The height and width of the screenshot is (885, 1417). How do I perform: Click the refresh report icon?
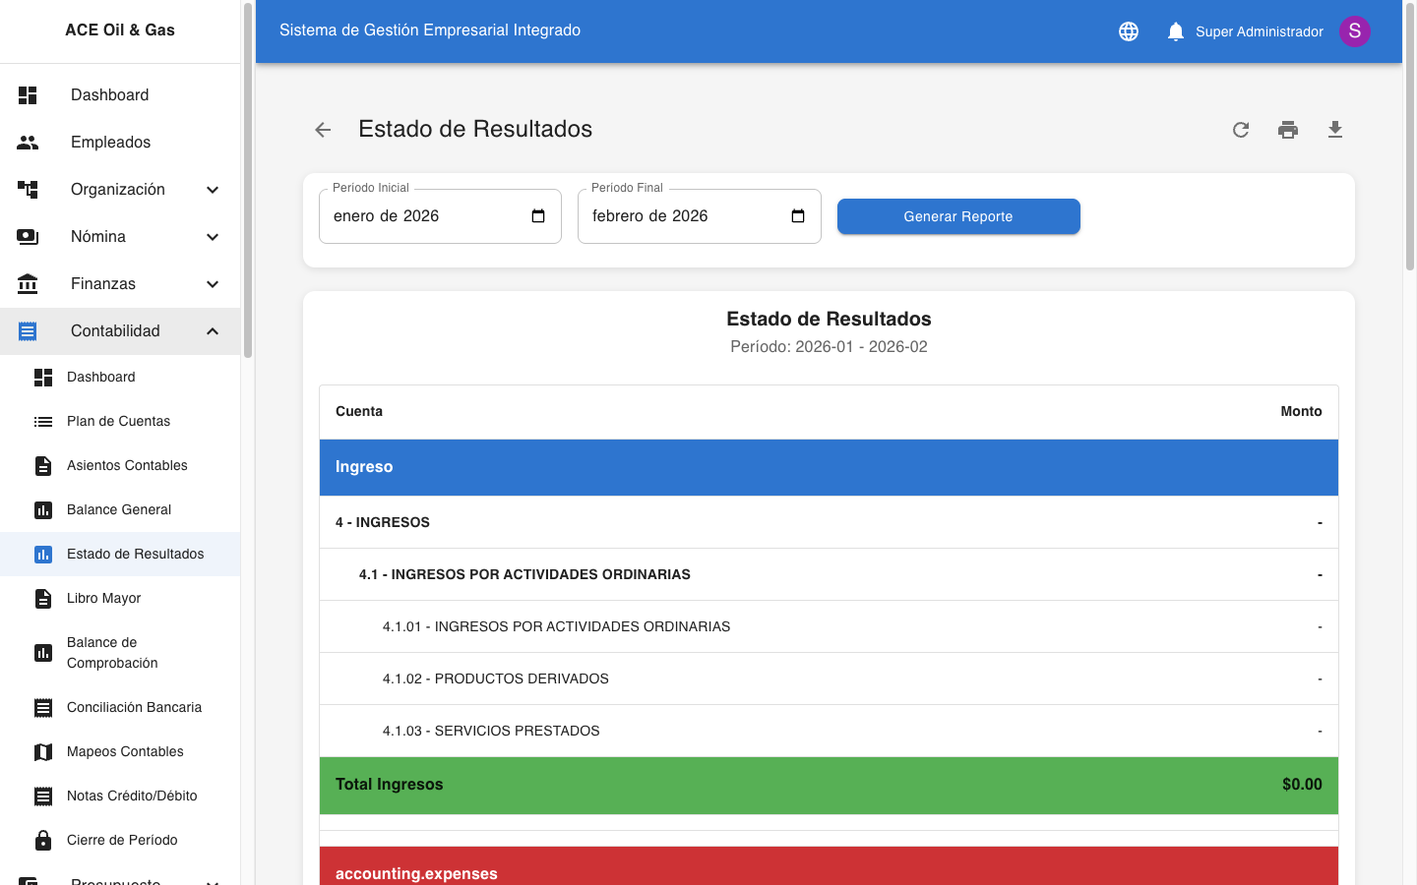(1241, 129)
